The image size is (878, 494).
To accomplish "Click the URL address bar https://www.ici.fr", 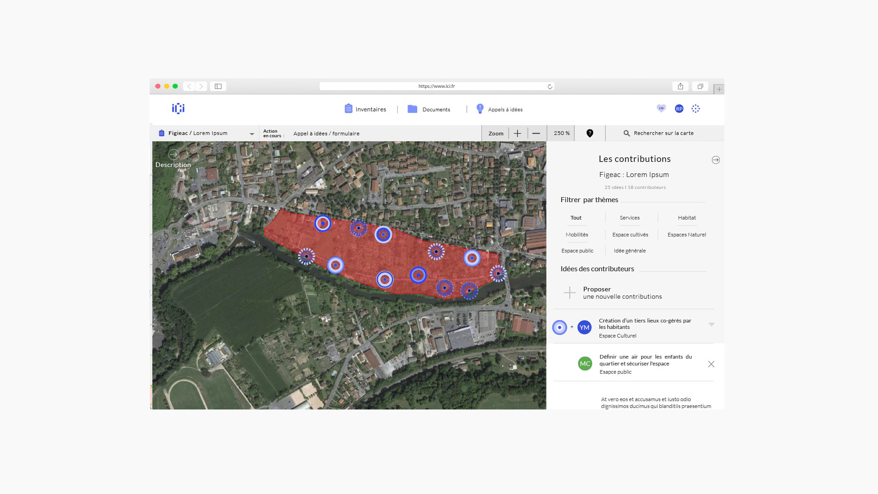I will coord(437,86).
